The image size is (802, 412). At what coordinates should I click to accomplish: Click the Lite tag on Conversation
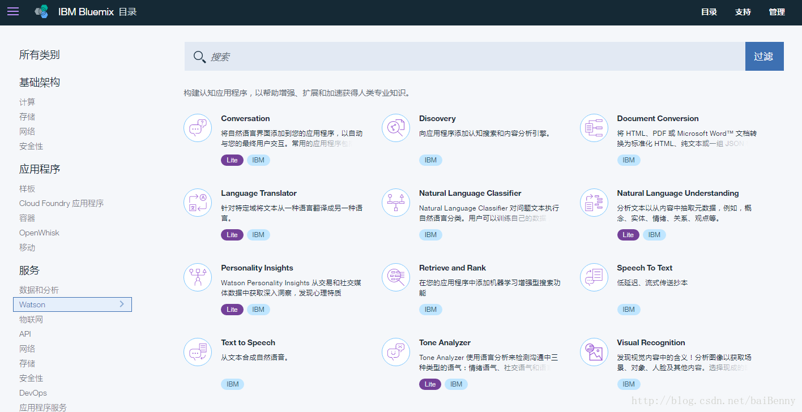tap(232, 160)
